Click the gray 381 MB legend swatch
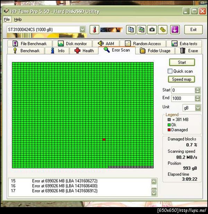This screenshot has height=214, width=208. click(169, 119)
